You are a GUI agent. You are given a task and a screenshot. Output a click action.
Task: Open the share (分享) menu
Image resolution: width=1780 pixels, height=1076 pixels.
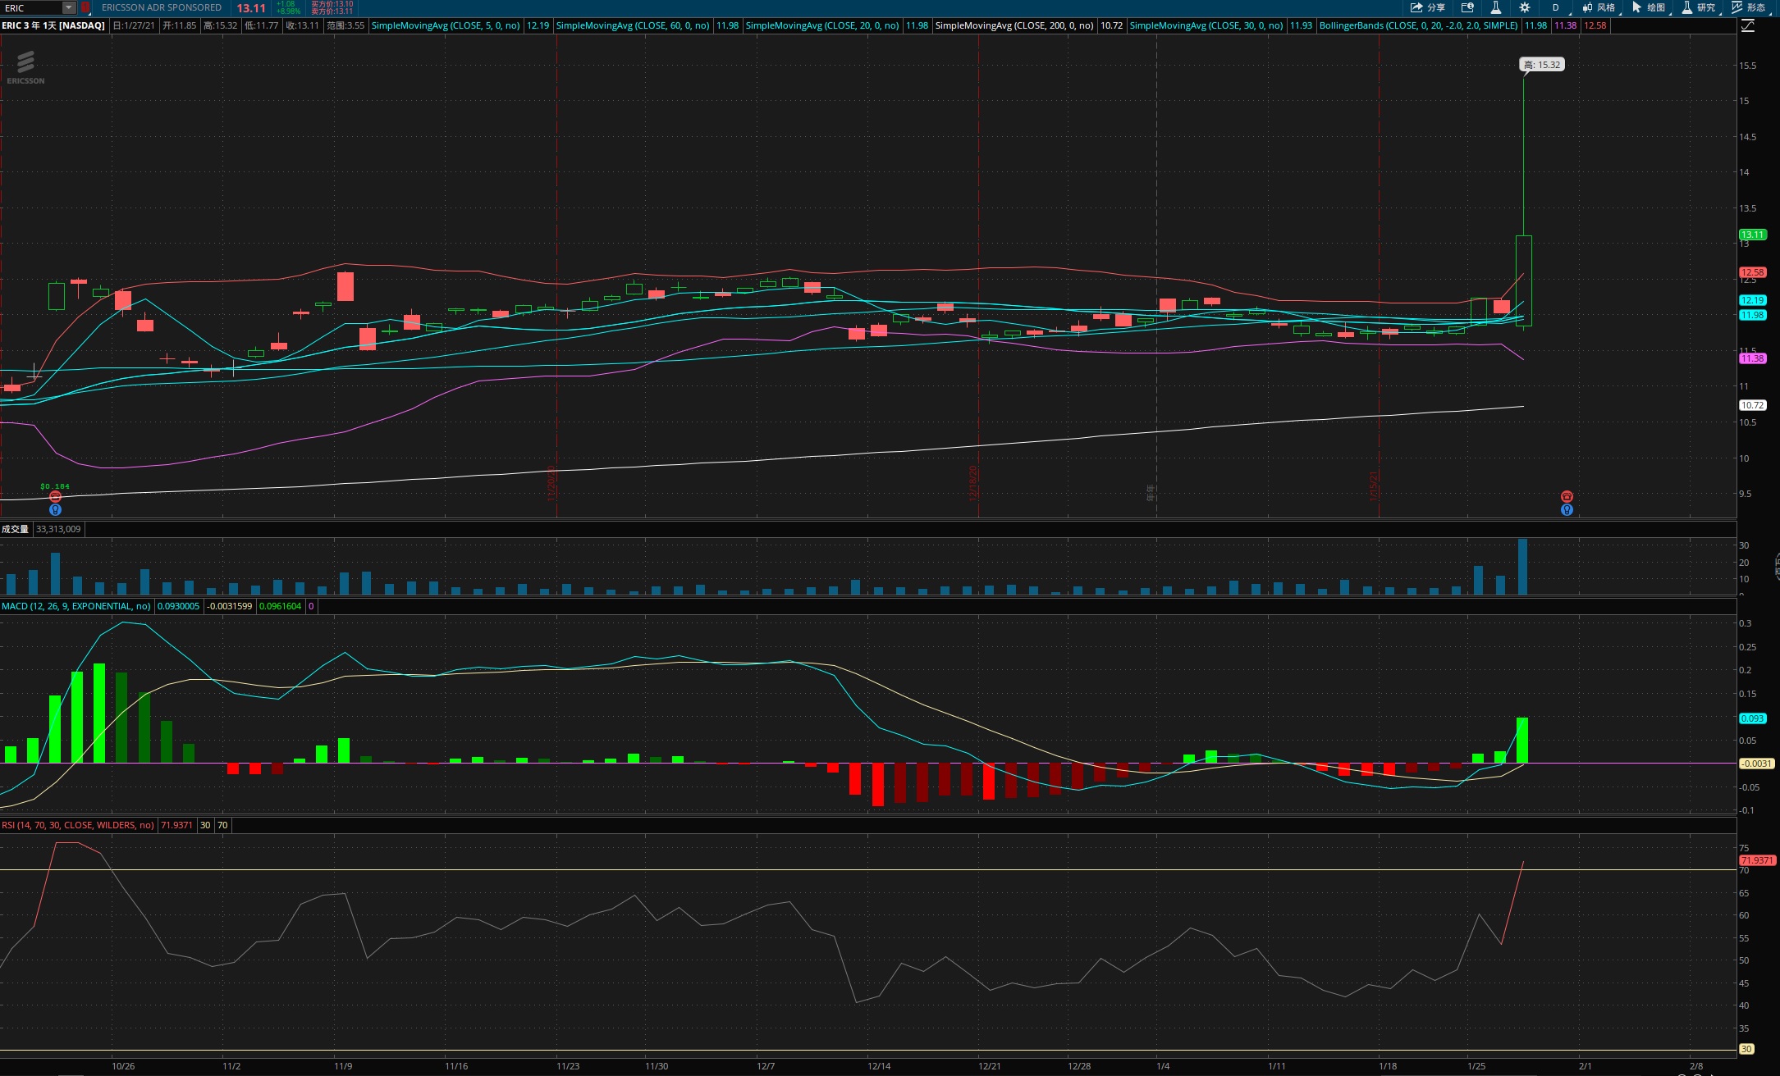(x=1428, y=7)
